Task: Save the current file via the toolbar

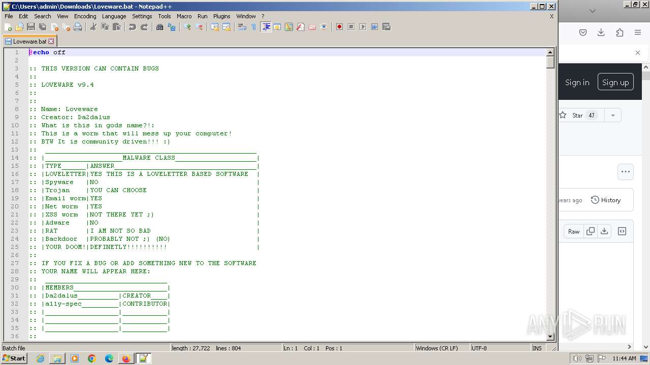Action: point(31,27)
